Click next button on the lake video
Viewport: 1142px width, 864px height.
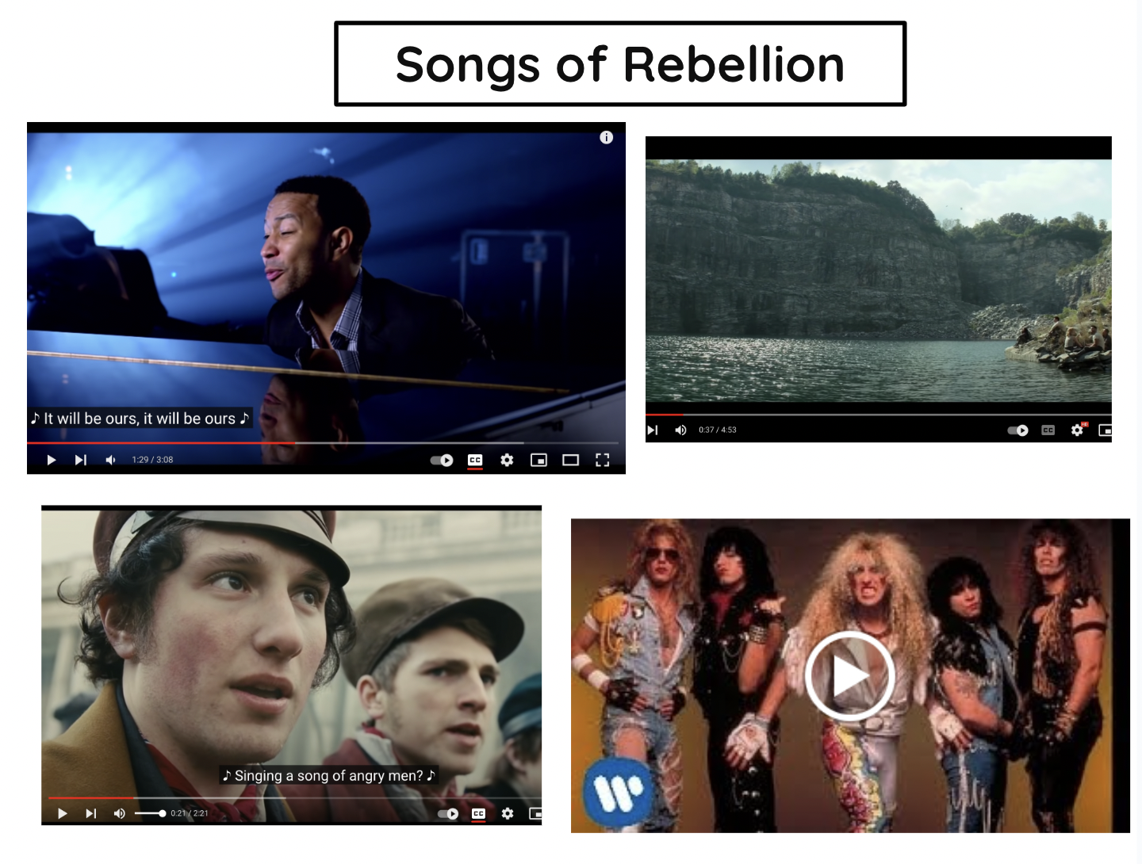tap(653, 430)
